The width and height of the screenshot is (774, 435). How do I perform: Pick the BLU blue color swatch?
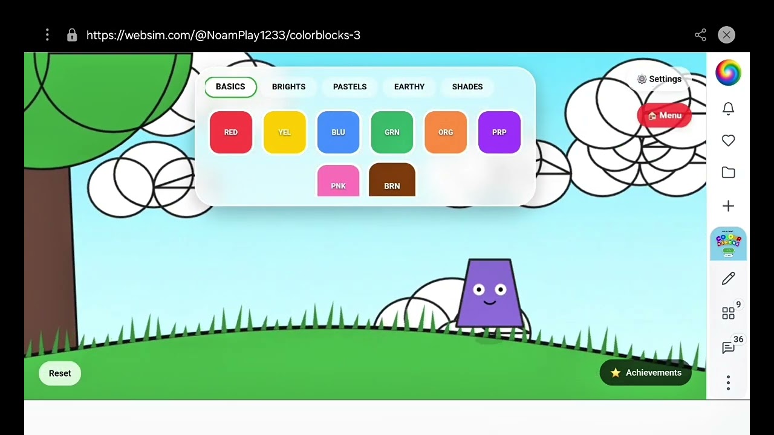coord(338,132)
